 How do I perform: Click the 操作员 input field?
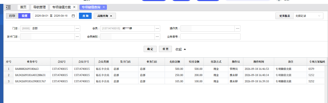208,28
